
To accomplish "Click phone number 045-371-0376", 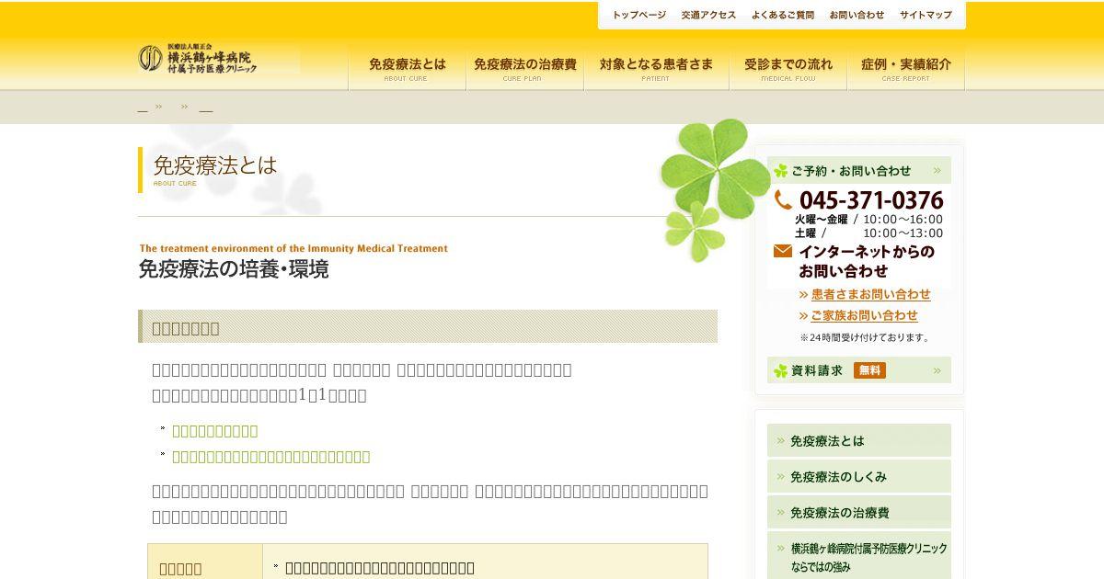I will click(x=871, y=200).
